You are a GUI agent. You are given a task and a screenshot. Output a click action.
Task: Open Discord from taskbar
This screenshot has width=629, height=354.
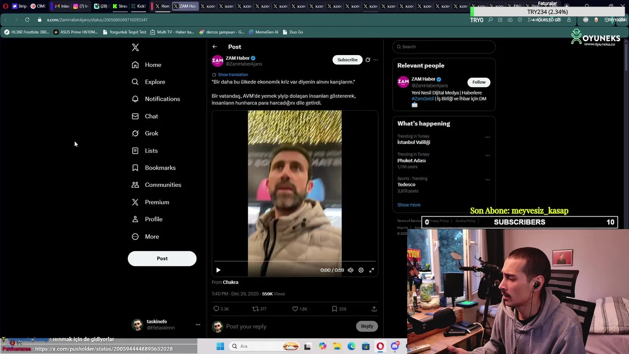(395, 346)
